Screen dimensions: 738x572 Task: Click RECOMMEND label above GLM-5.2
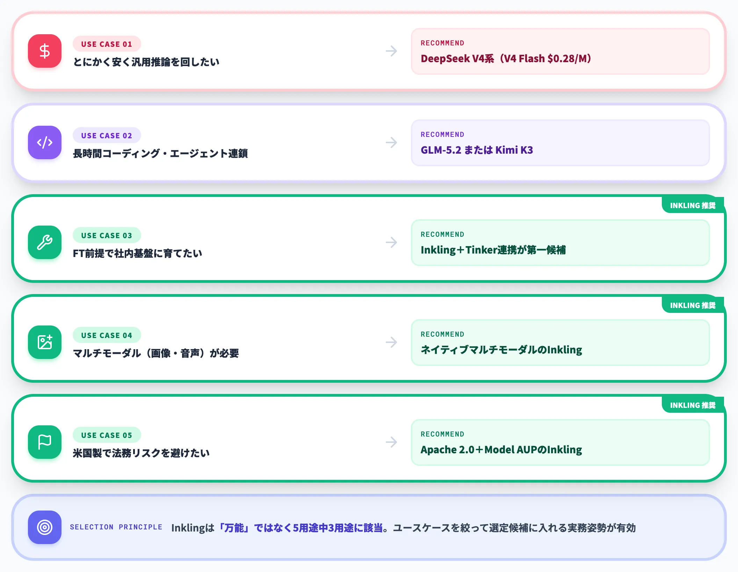pyautogui.click(x=442, y=134)
